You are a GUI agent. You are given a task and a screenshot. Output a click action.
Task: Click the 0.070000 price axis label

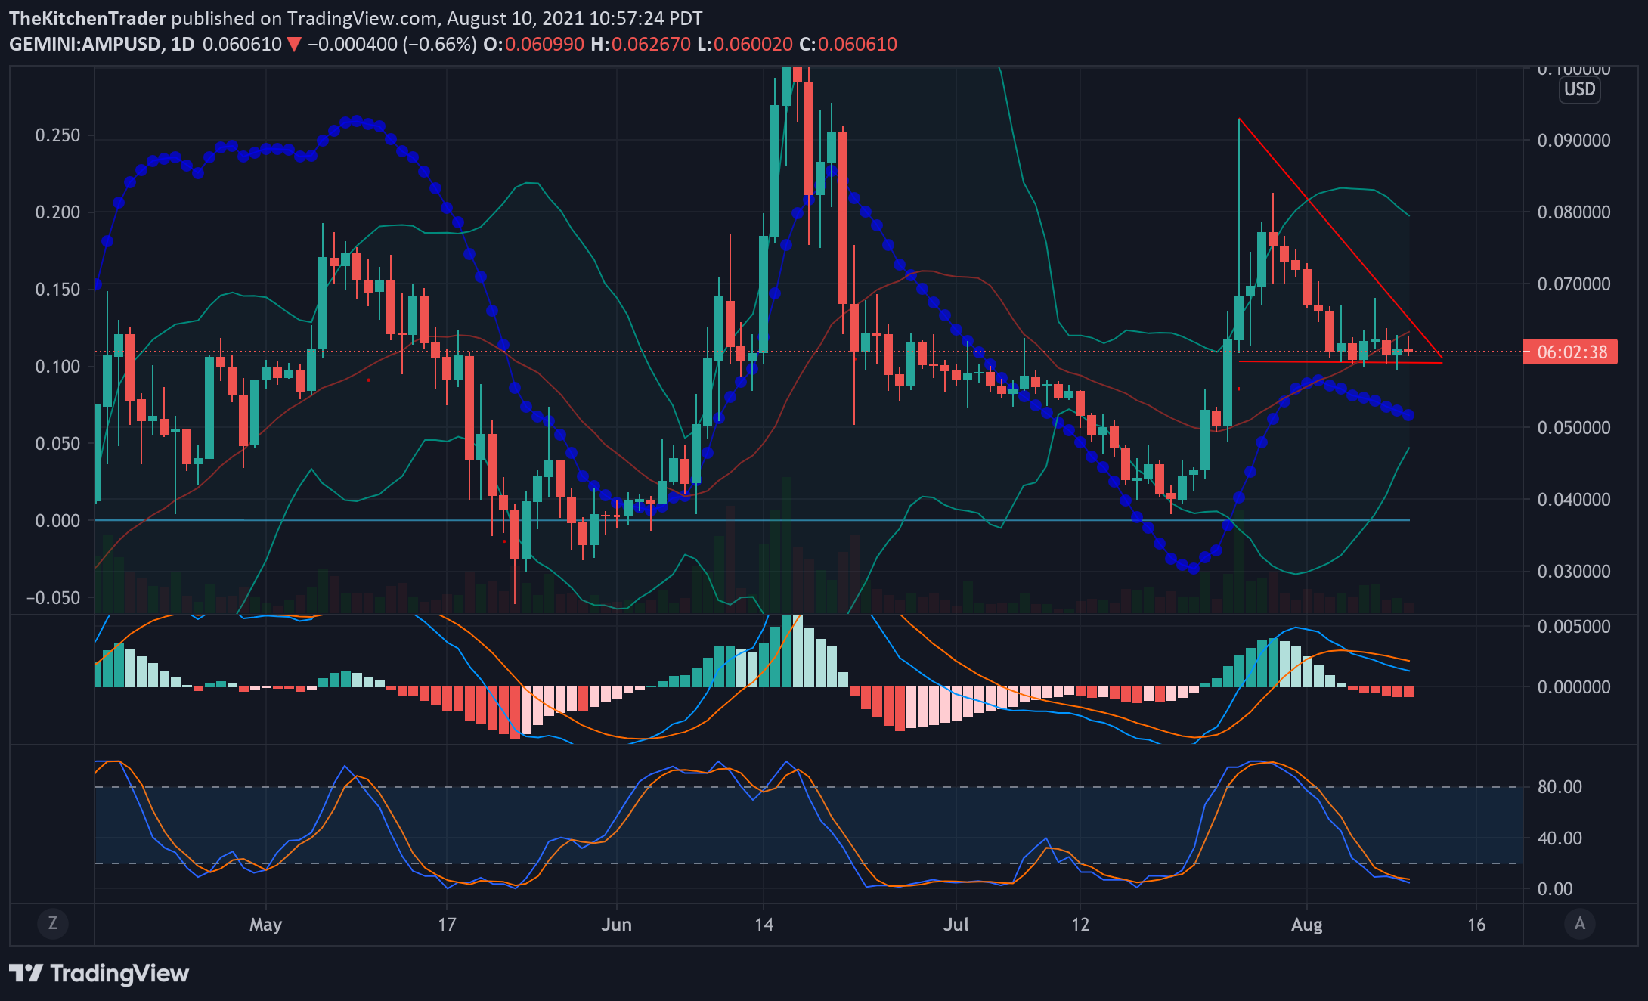click(1574, 284)
